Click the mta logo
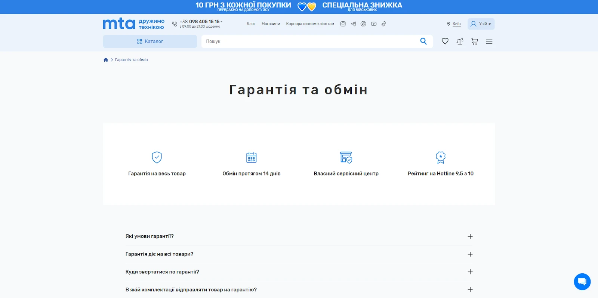The height and width of the screenshot is (298, 598). coord(119,24)
